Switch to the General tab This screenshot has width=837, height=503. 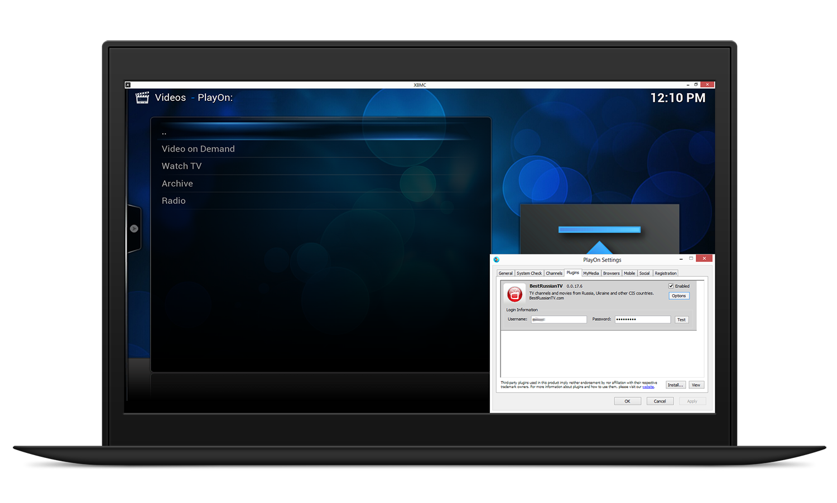[506, 273]
